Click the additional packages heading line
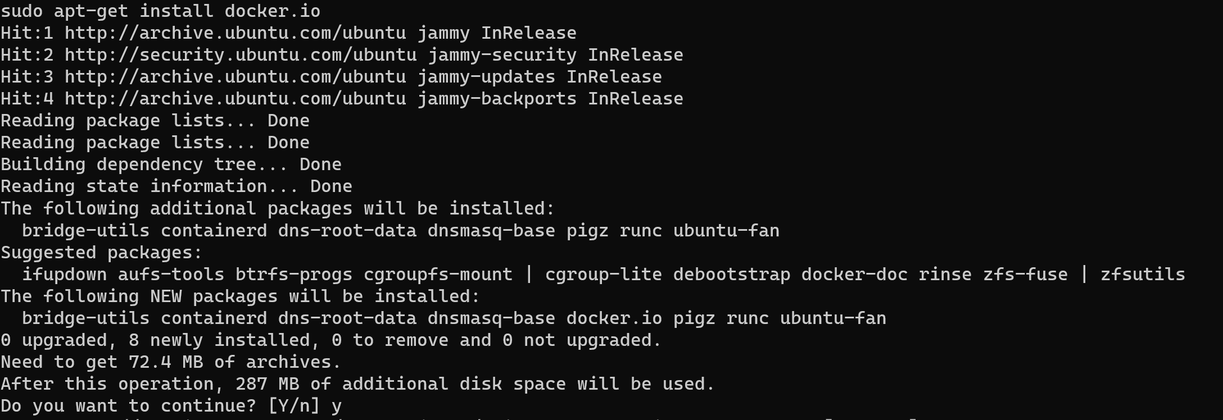The height and width of the screenshot is (420, 1223). pyautogui.click(x=278, y=208)
